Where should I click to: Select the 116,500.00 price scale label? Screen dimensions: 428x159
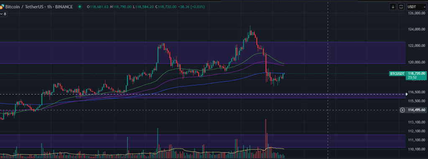click(417, 92)
